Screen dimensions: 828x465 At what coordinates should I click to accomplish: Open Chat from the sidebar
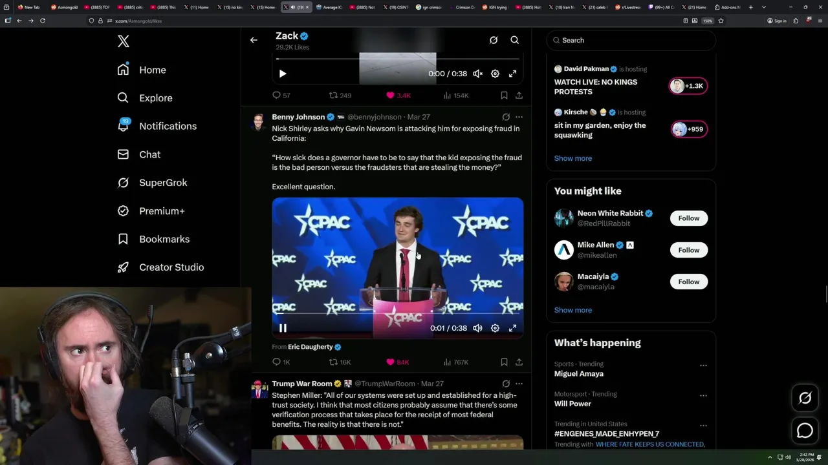click(x=138, y=154)
